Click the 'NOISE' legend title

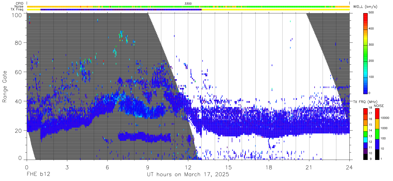[379, 106]
